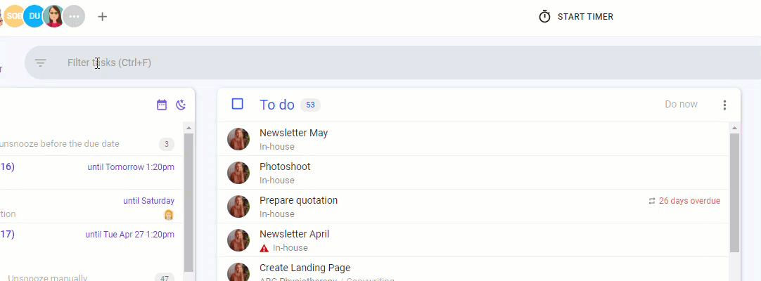Viewport: 761px width, 281px height.
Task: Click the avatar on Newsletter April row
Action: tap(238, 240)
